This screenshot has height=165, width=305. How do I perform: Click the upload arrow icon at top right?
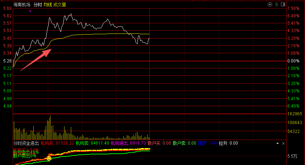point(270,5)
